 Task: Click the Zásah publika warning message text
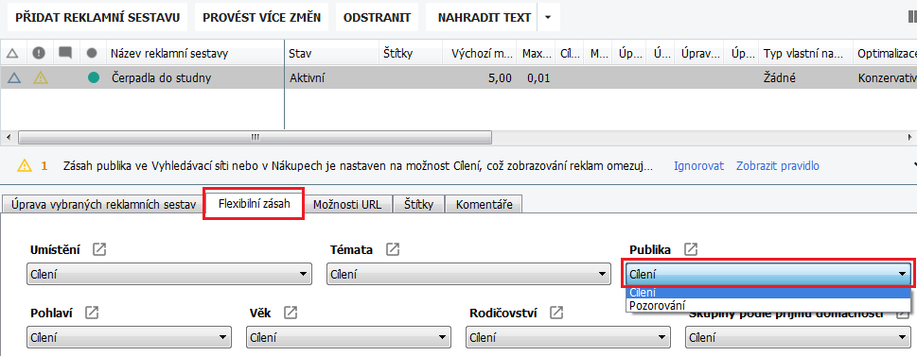[357, 166]
